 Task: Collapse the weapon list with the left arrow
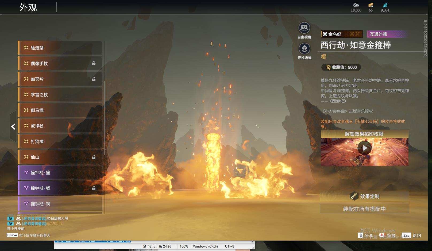coord(13,126)
